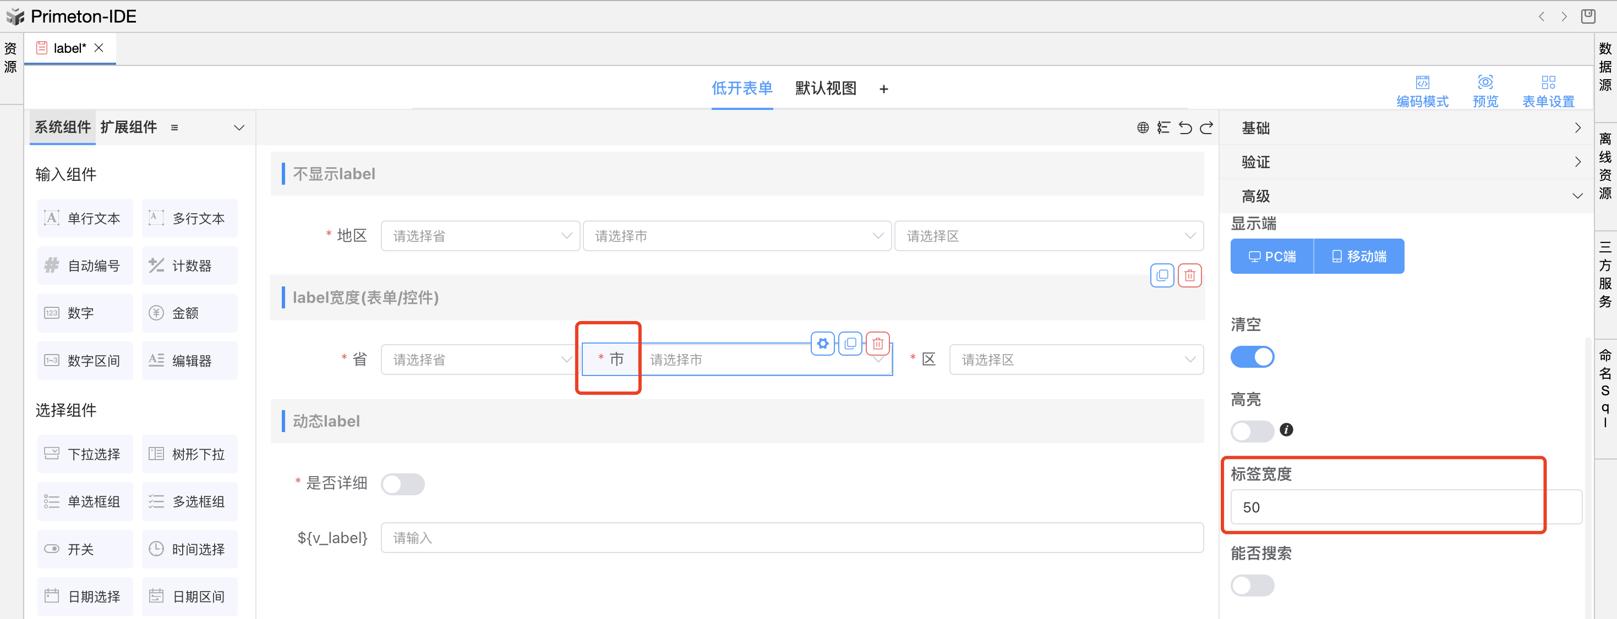Image resolution: width=1617 pixels, height=619 pixels.
Task: Click the undo arrow icon
Action: pos(1184,128)
